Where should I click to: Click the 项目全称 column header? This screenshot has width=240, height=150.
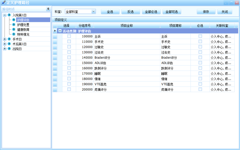(127, 26)
